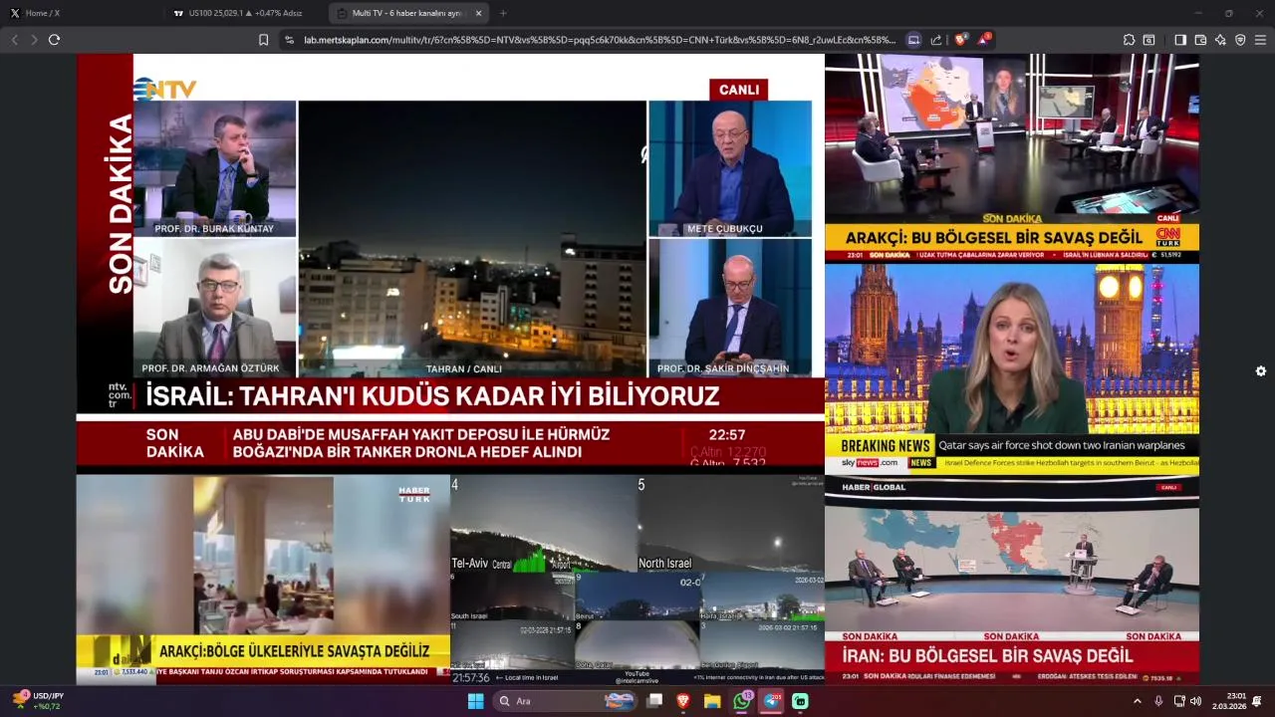Share this page link
The image size is (1275, 717).
936,40
